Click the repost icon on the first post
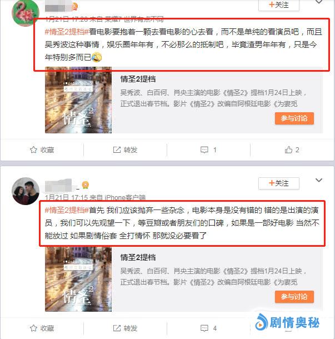The image size is (335, 339). [117, 149]
